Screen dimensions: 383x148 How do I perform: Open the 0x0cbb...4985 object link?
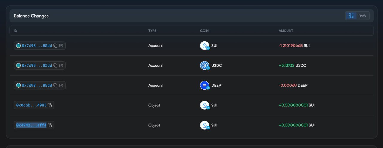tap(31, 105)
